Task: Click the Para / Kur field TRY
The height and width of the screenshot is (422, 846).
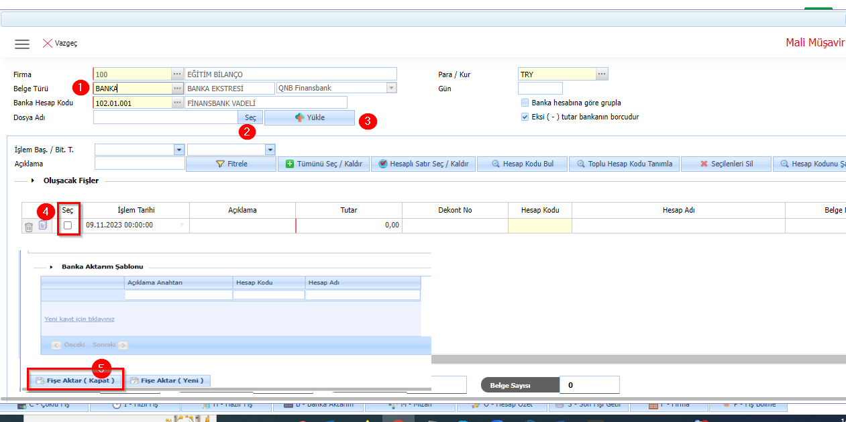Action: point(557,74)
